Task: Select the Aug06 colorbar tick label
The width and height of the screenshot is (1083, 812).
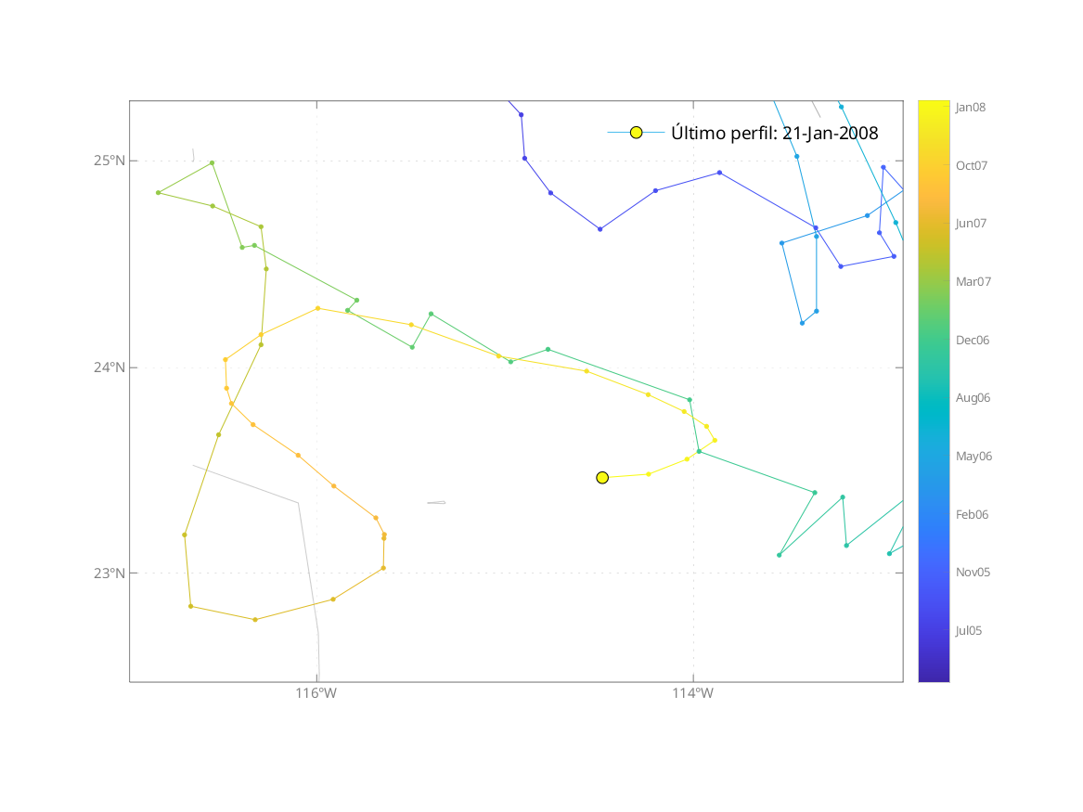Action: pos(973,398)
